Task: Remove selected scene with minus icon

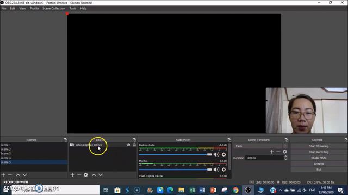Action: tap(10, 175)
